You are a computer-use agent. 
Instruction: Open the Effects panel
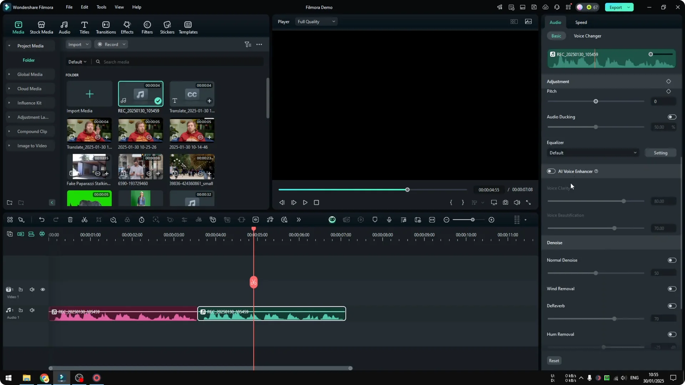[127, 27]
